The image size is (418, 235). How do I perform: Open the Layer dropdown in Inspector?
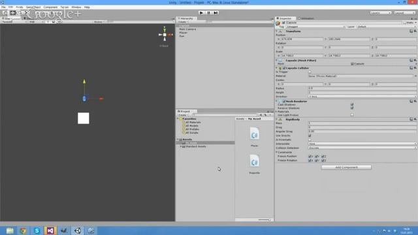387,27
